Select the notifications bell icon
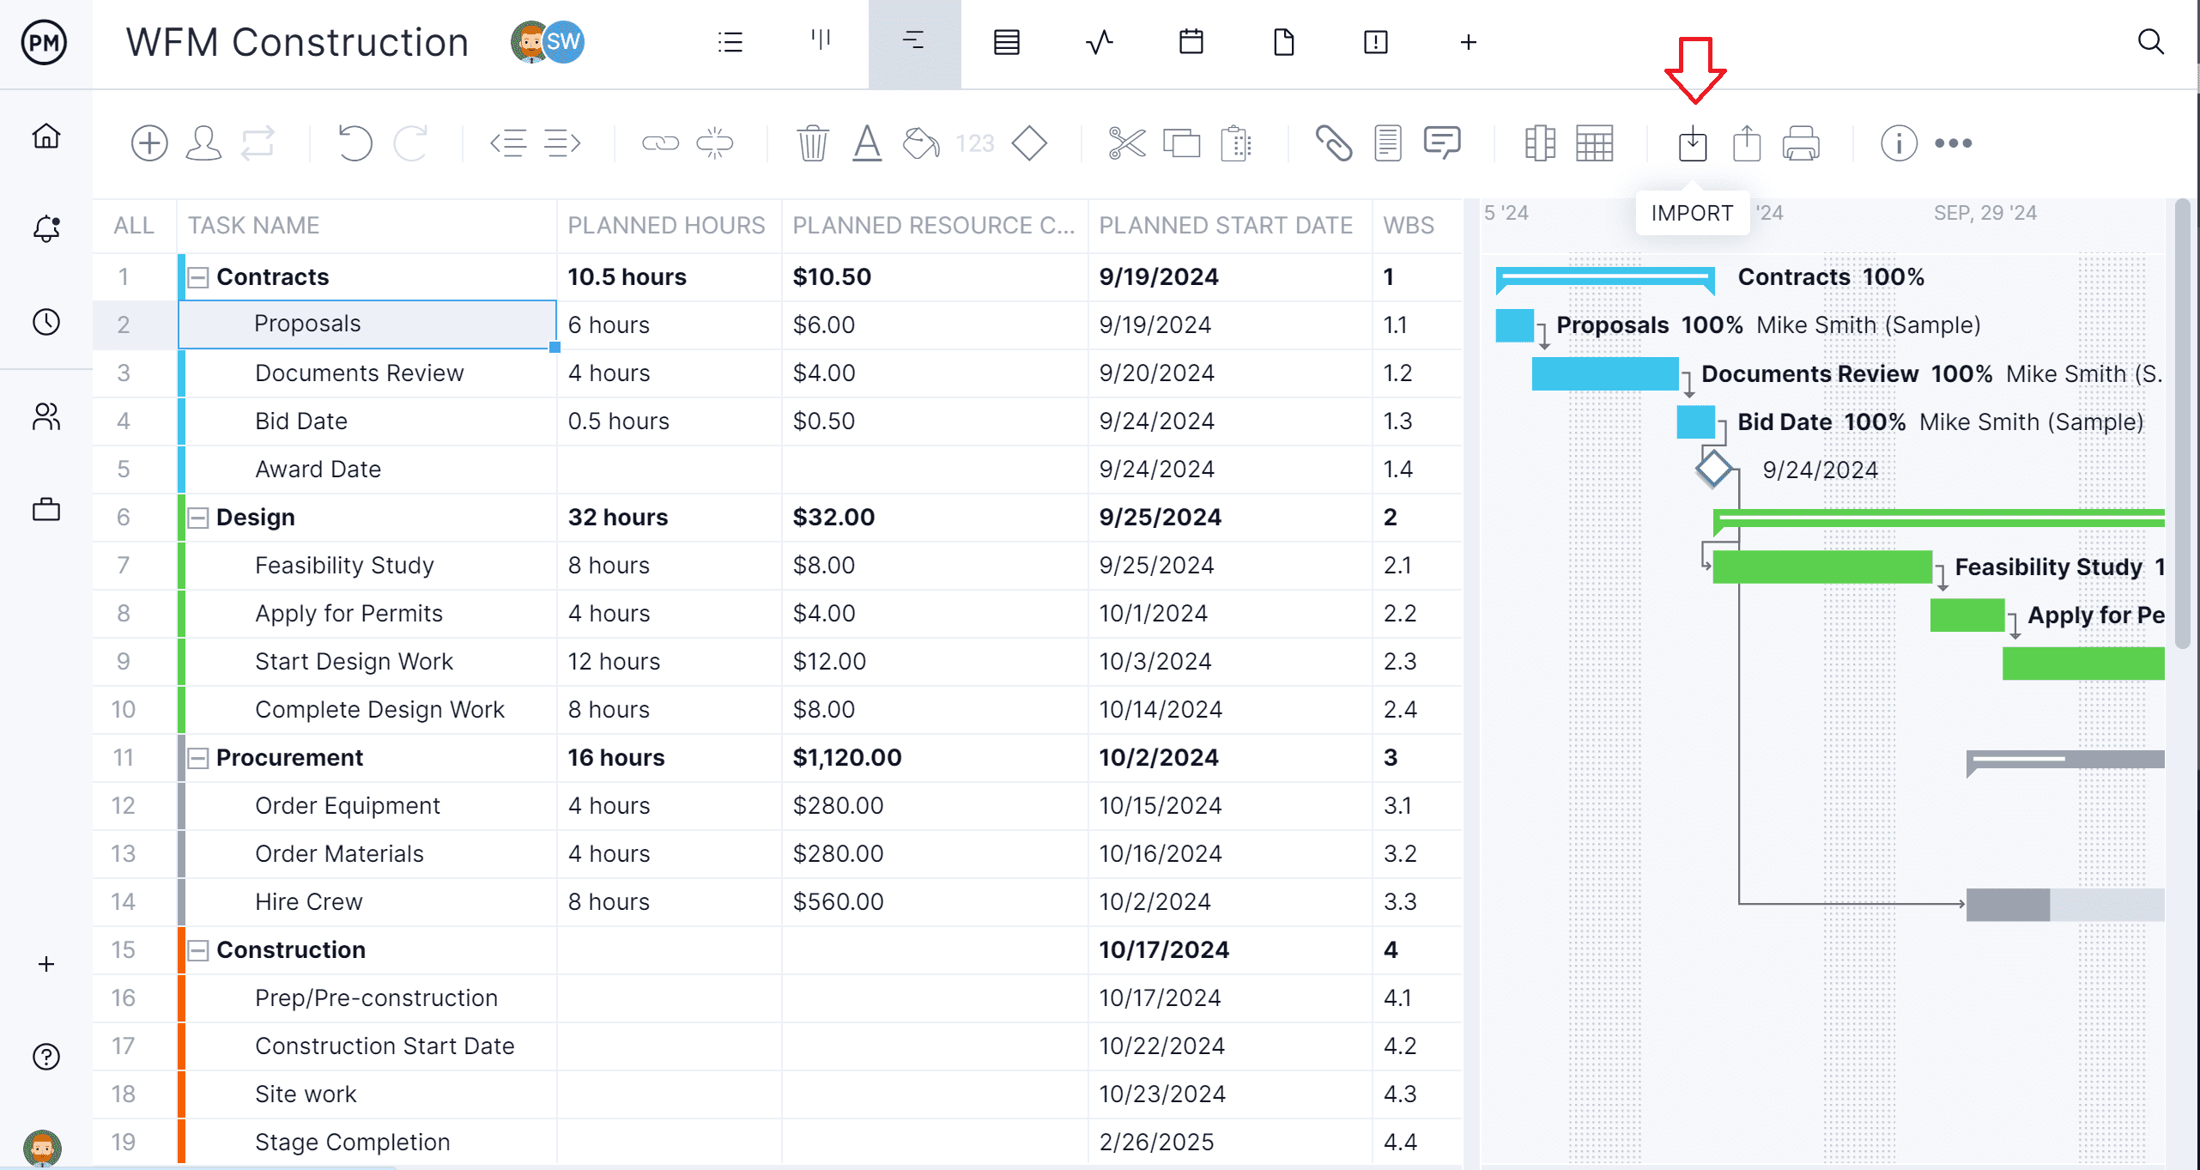 (x=44, y=230)
